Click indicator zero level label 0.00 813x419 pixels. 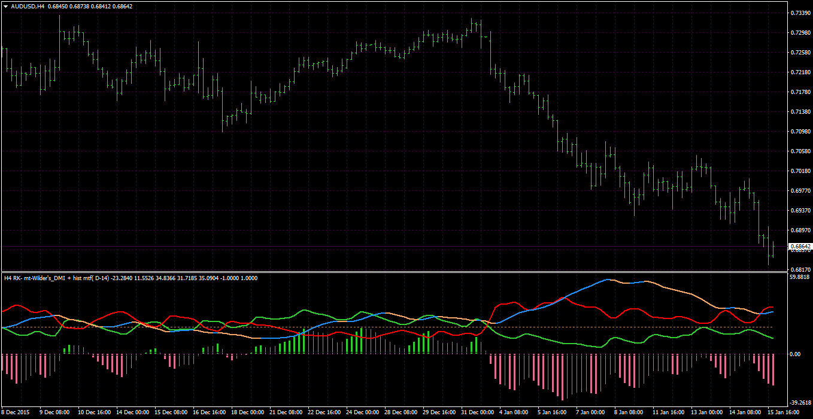coord(796,354)
